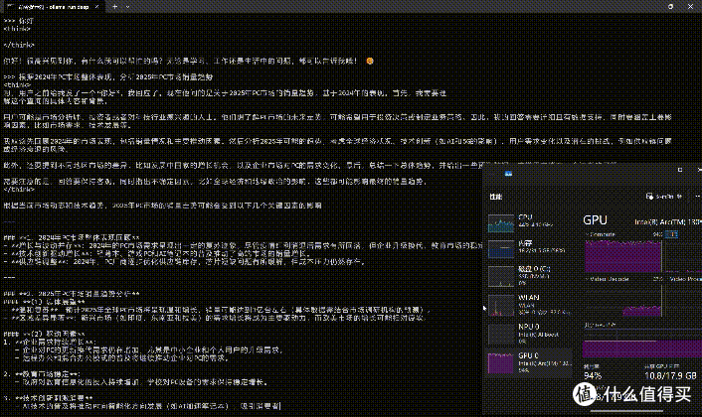Select the WLAN performance entry

529,305
